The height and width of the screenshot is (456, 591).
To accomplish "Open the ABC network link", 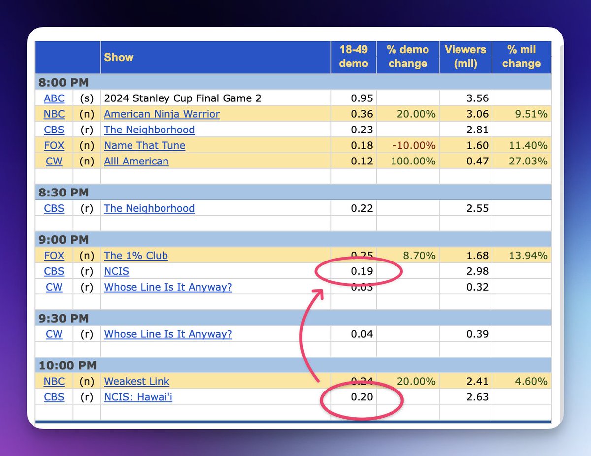I will coord(54,98).
